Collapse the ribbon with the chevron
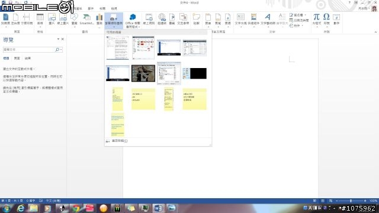 point(375,32)
